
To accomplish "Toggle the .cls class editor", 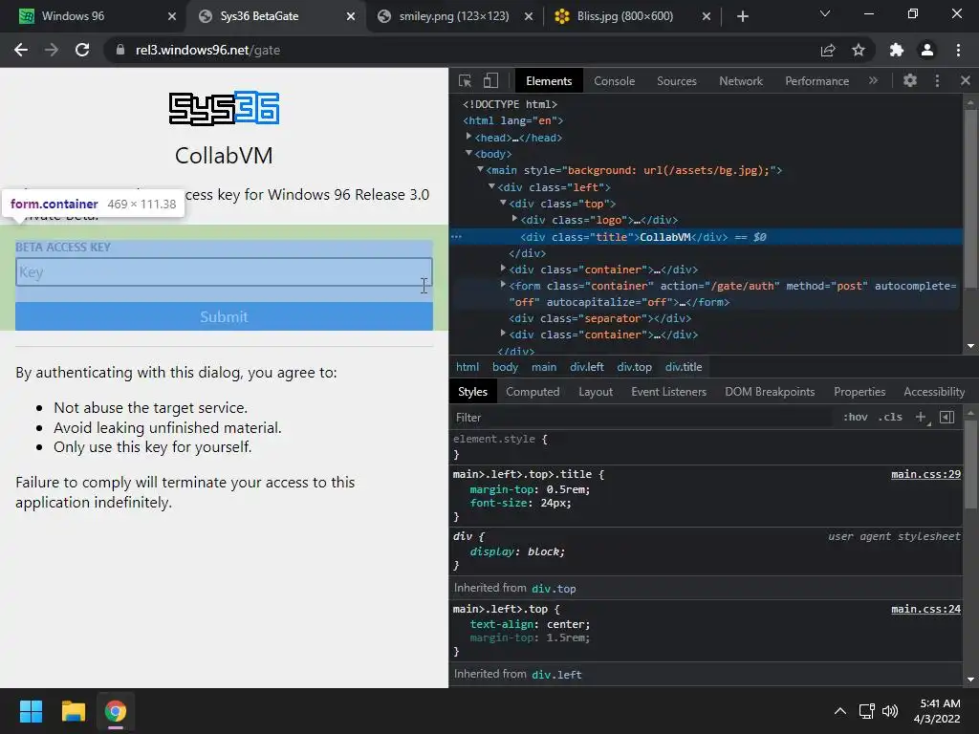I will click(x=890, y=417).
